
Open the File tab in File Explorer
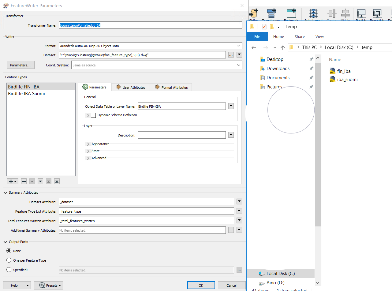tap(257, 36)
